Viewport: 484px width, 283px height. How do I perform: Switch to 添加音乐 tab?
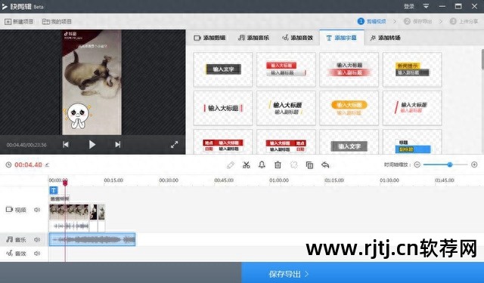click(x=253, y=38)
